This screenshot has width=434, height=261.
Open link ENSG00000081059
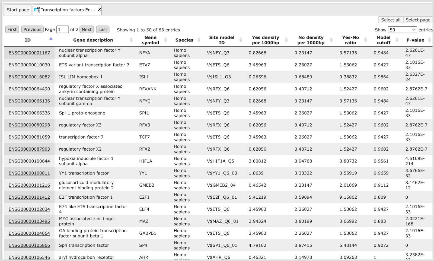29,137
